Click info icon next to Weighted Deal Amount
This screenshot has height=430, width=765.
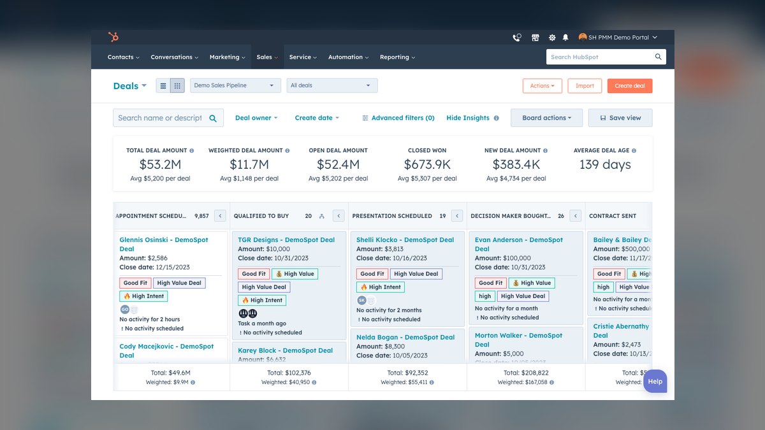[x=288, y=150]
